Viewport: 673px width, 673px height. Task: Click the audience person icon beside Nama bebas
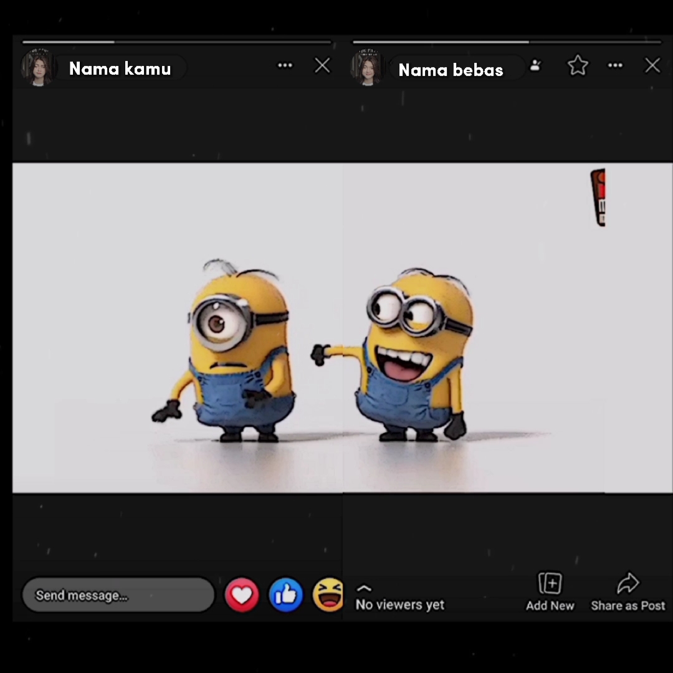(535, 65)
